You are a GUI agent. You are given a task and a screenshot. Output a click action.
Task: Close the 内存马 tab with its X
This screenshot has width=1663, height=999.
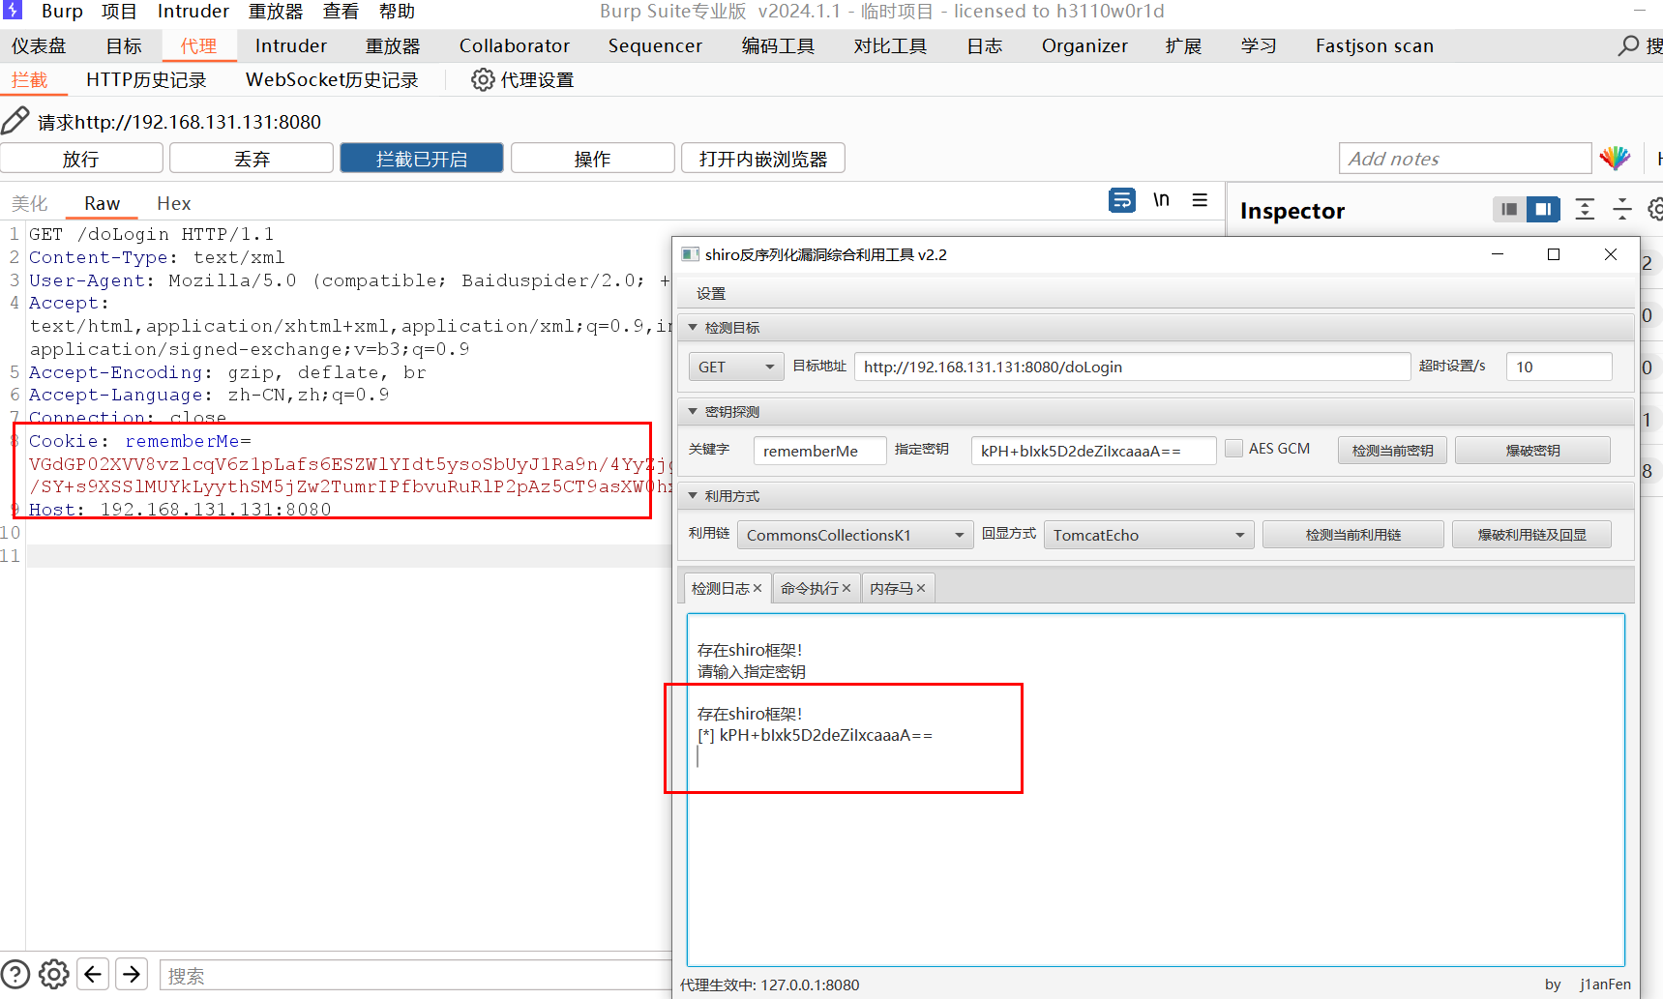pyautogui.click(x=921, y=588)
